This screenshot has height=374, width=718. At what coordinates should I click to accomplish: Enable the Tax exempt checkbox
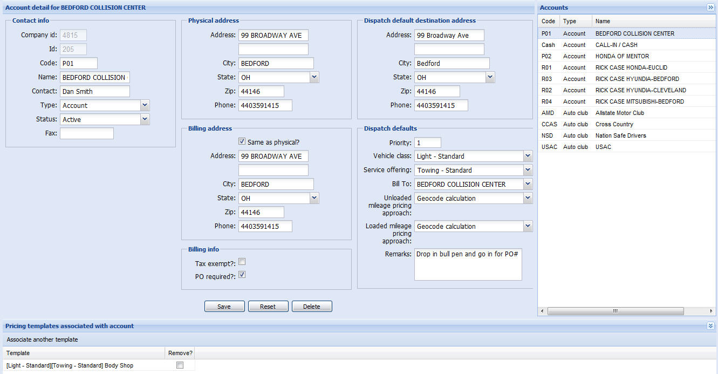tap(242, 262)
